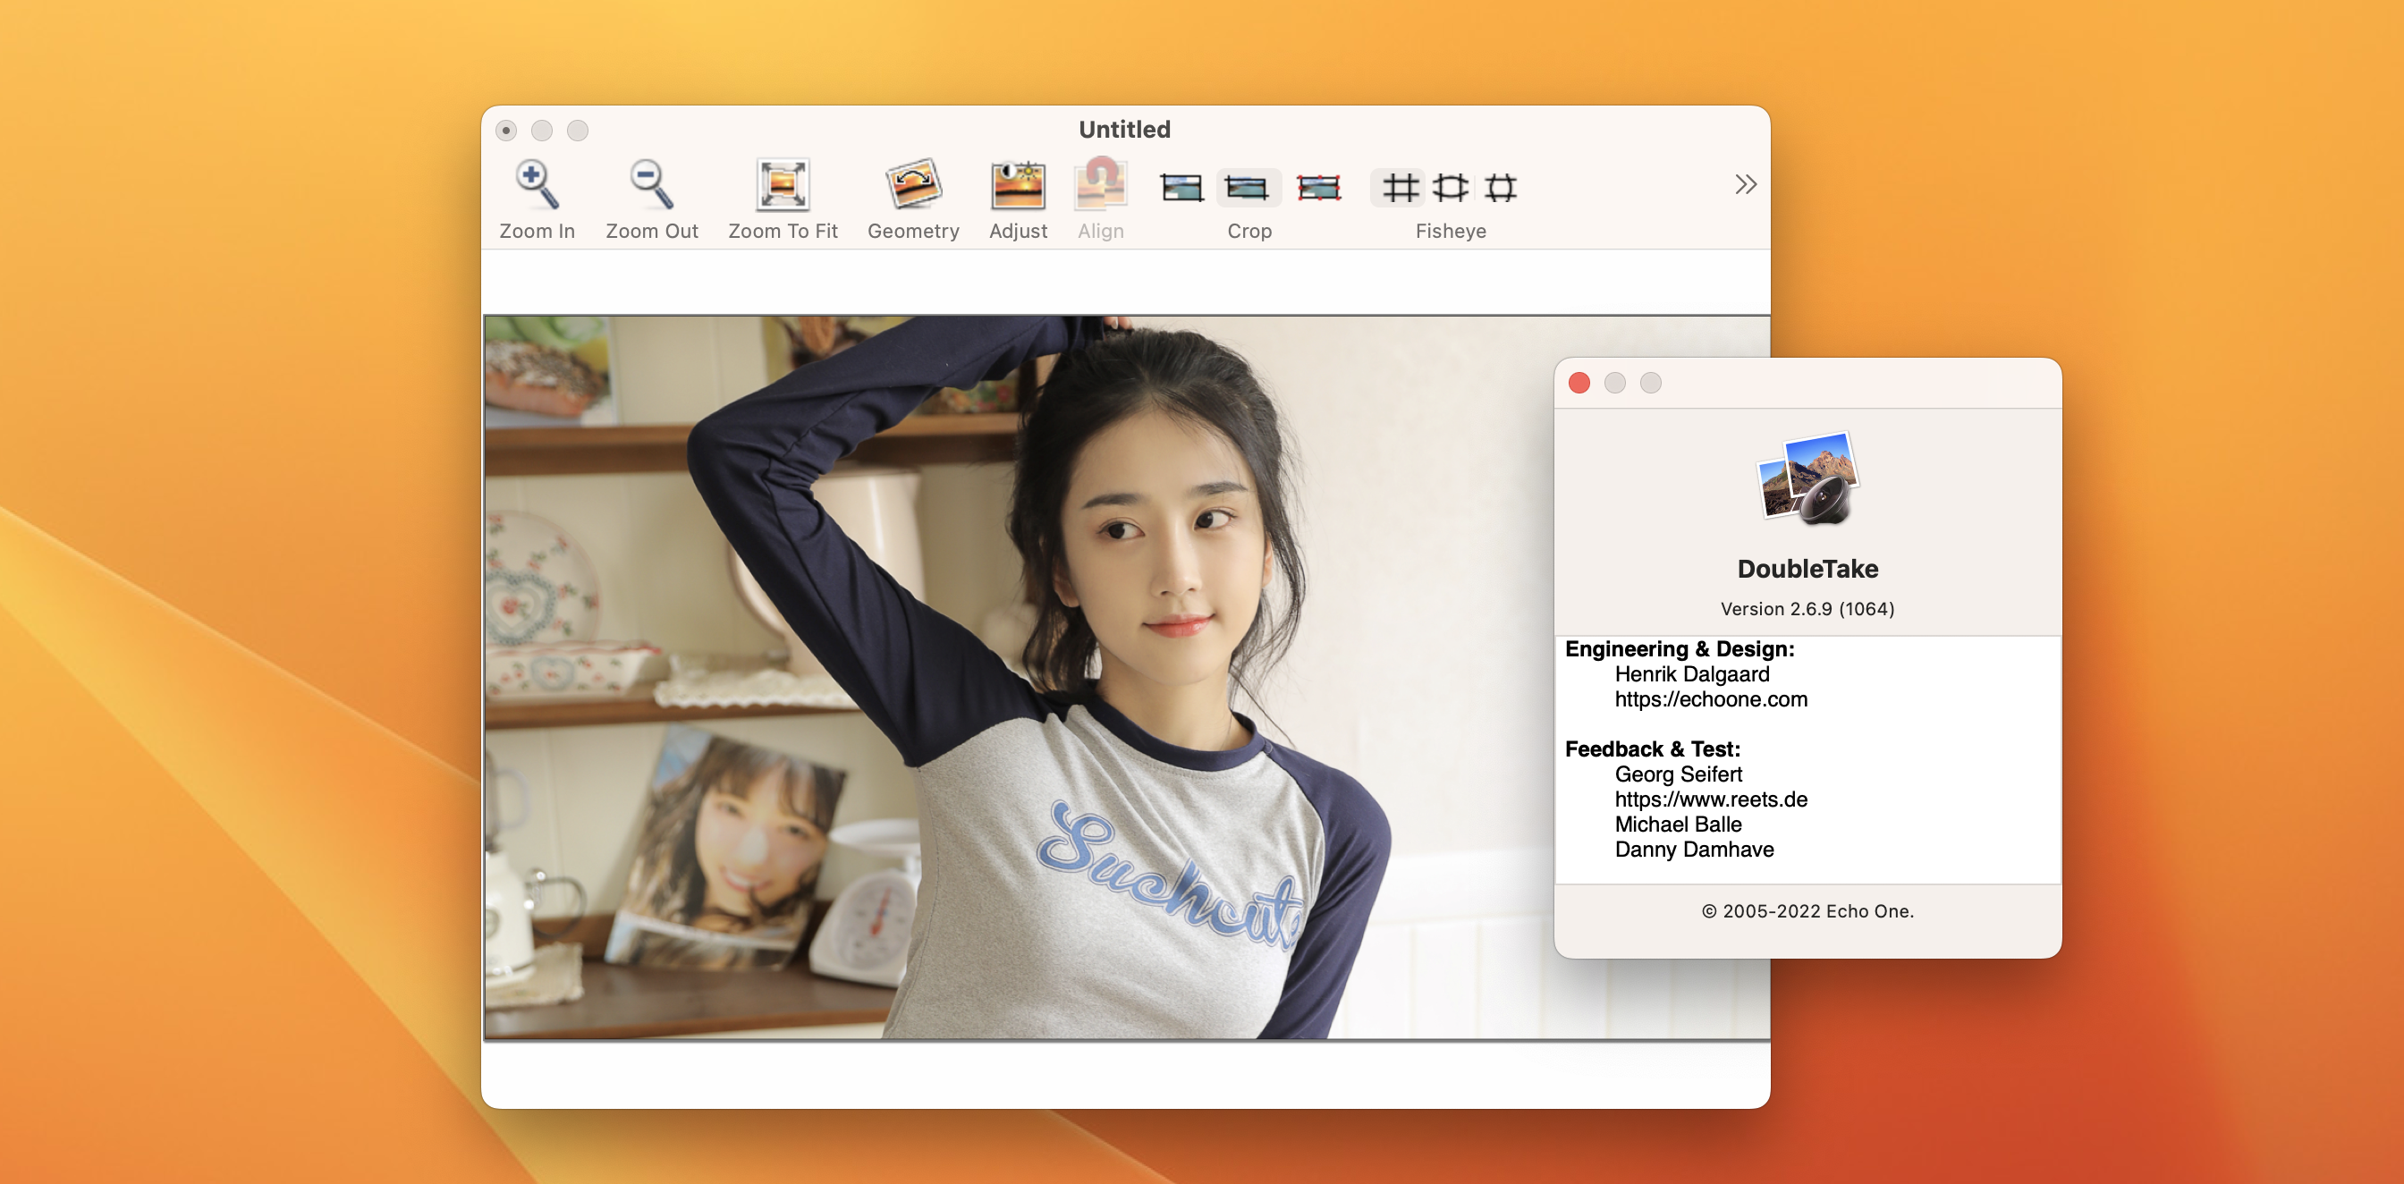Toggle the straight-grid Fisheye mode
Image resolution: width=2404 pixels, height=1184 pixels.
[1399, 188]
